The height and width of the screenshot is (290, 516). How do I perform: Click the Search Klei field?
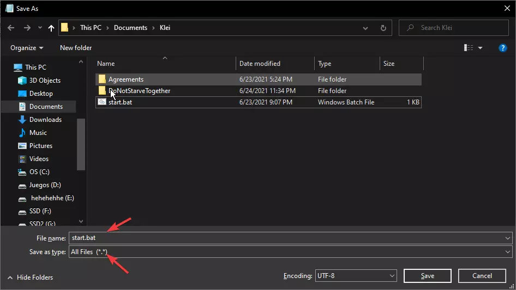(x=453, y=28)
